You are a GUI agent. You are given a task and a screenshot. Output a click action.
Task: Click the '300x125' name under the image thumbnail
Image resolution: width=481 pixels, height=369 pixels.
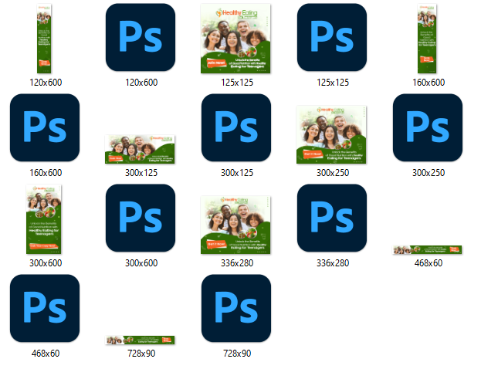[x=141, y=173]
